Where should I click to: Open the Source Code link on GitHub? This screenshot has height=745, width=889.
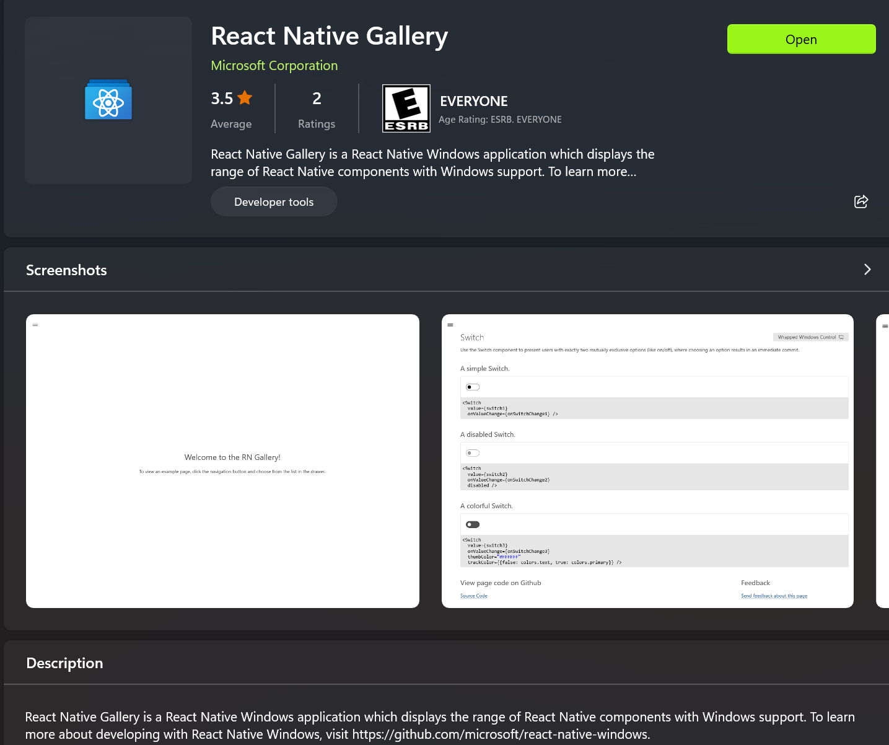coord(473,596)
